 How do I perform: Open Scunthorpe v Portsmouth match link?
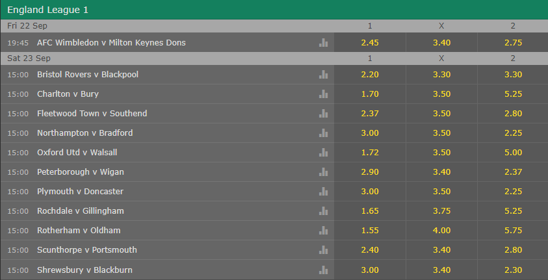coord(87,250)
